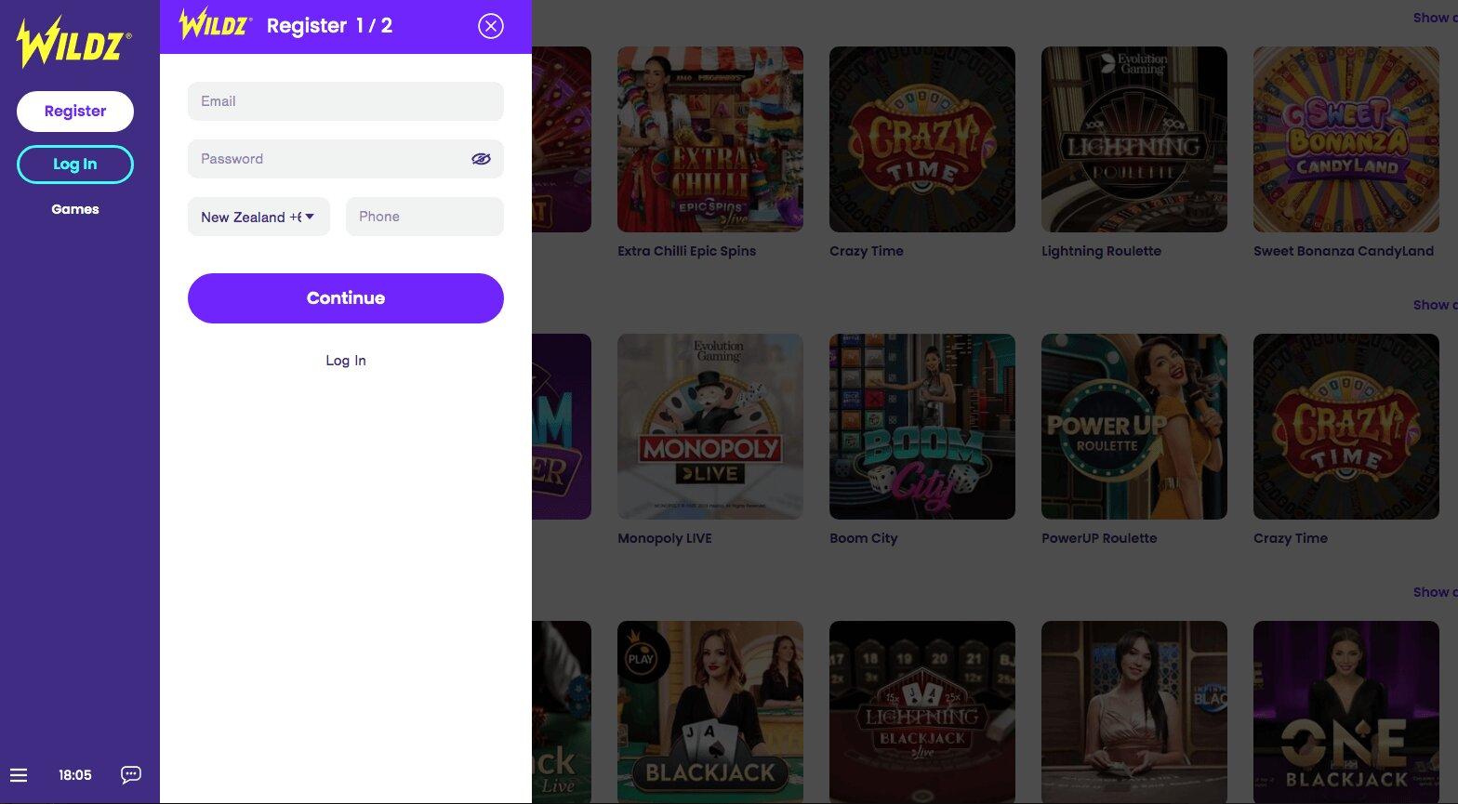Follow the Log In link below Continue
This screenshot has width=1458, height=804.
coord(345,361)
